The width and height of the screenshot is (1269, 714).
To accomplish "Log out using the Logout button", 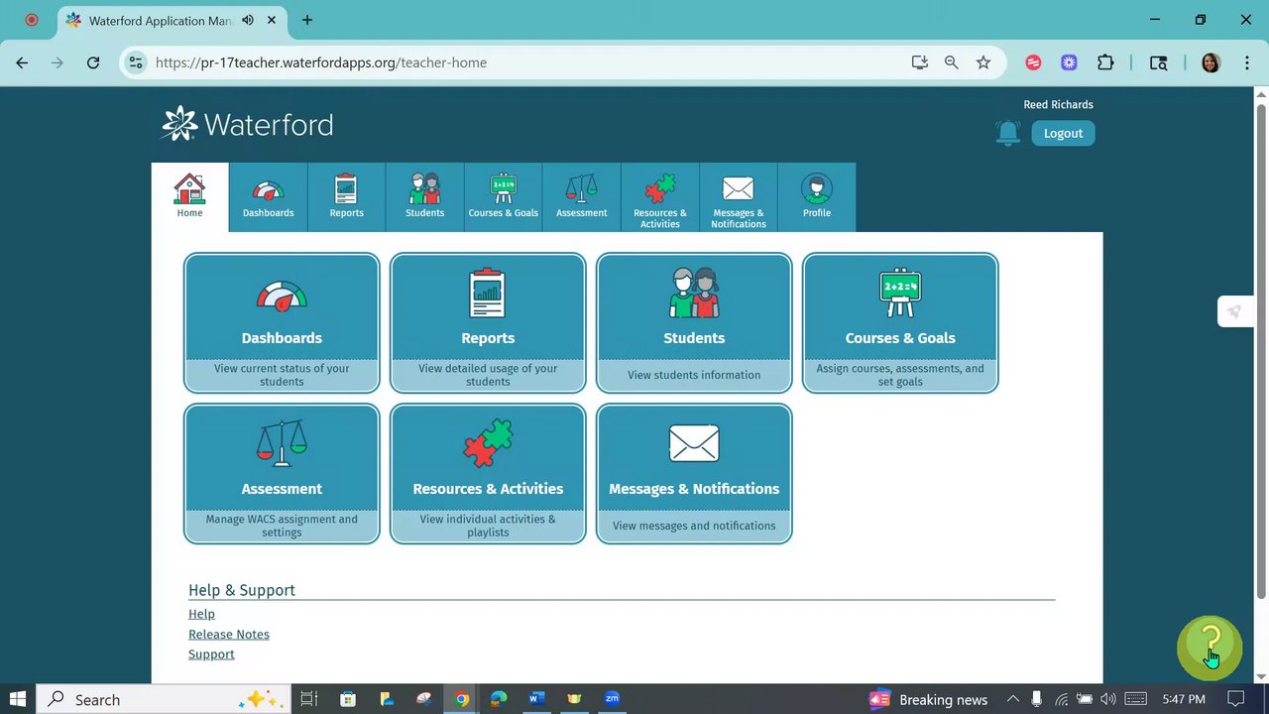I will coord(1063,133).
